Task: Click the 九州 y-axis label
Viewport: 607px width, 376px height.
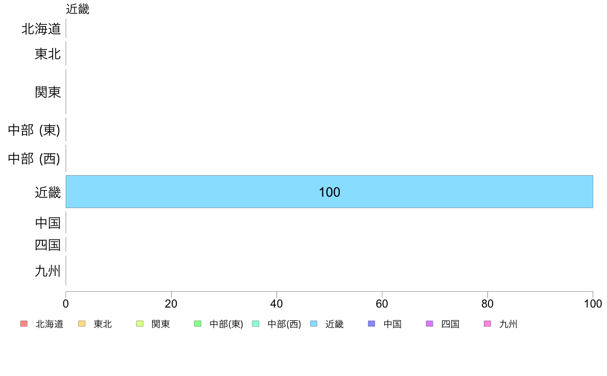Action: [48, 271]
